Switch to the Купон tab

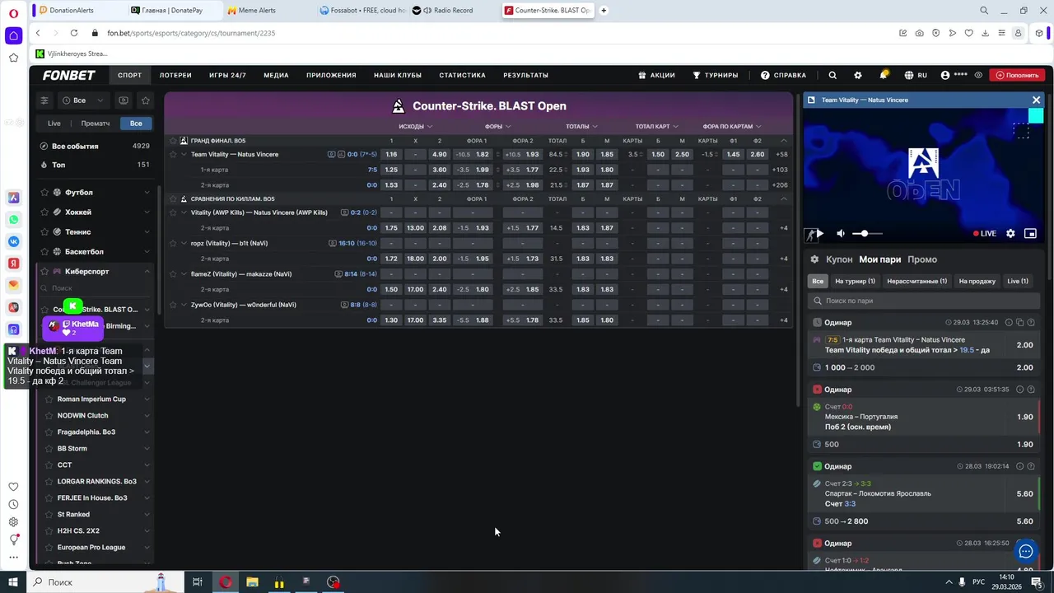839,259
